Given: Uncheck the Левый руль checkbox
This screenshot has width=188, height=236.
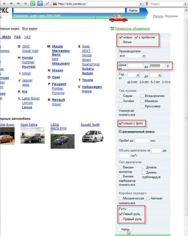Looking at the screenshot, I should pos(121,214).
